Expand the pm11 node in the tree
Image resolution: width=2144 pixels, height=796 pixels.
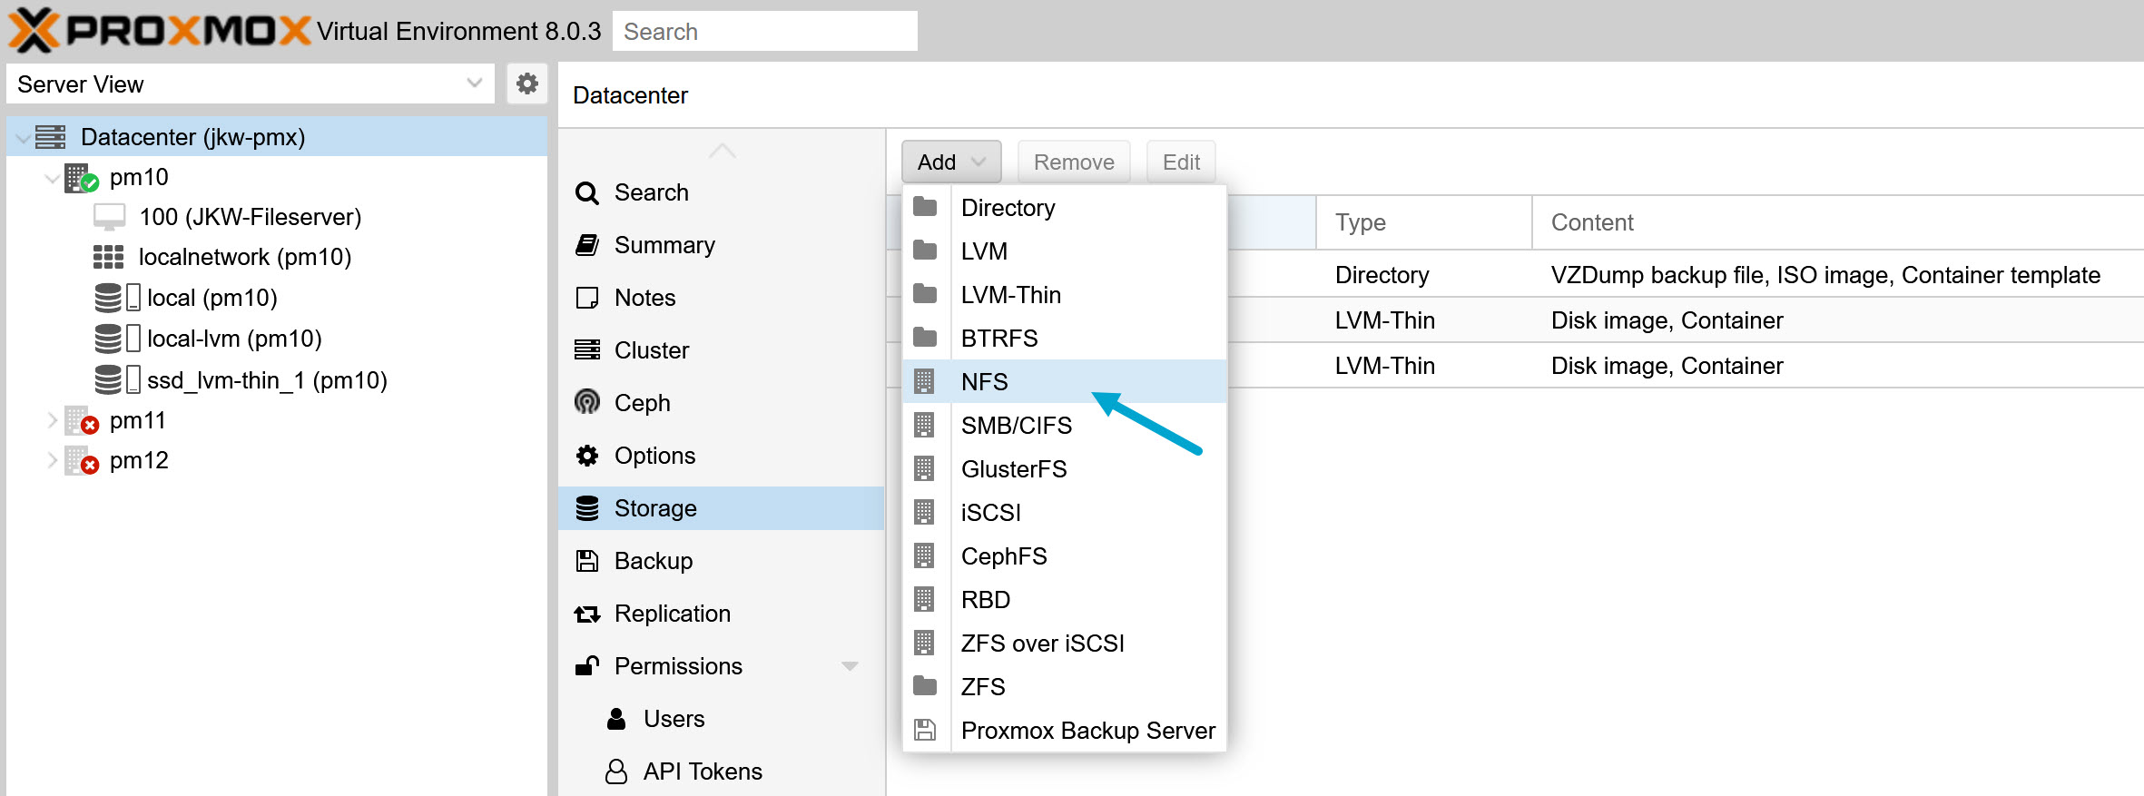(53, 420)
